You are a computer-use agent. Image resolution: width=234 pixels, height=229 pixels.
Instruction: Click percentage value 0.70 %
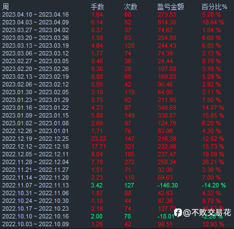211,61
